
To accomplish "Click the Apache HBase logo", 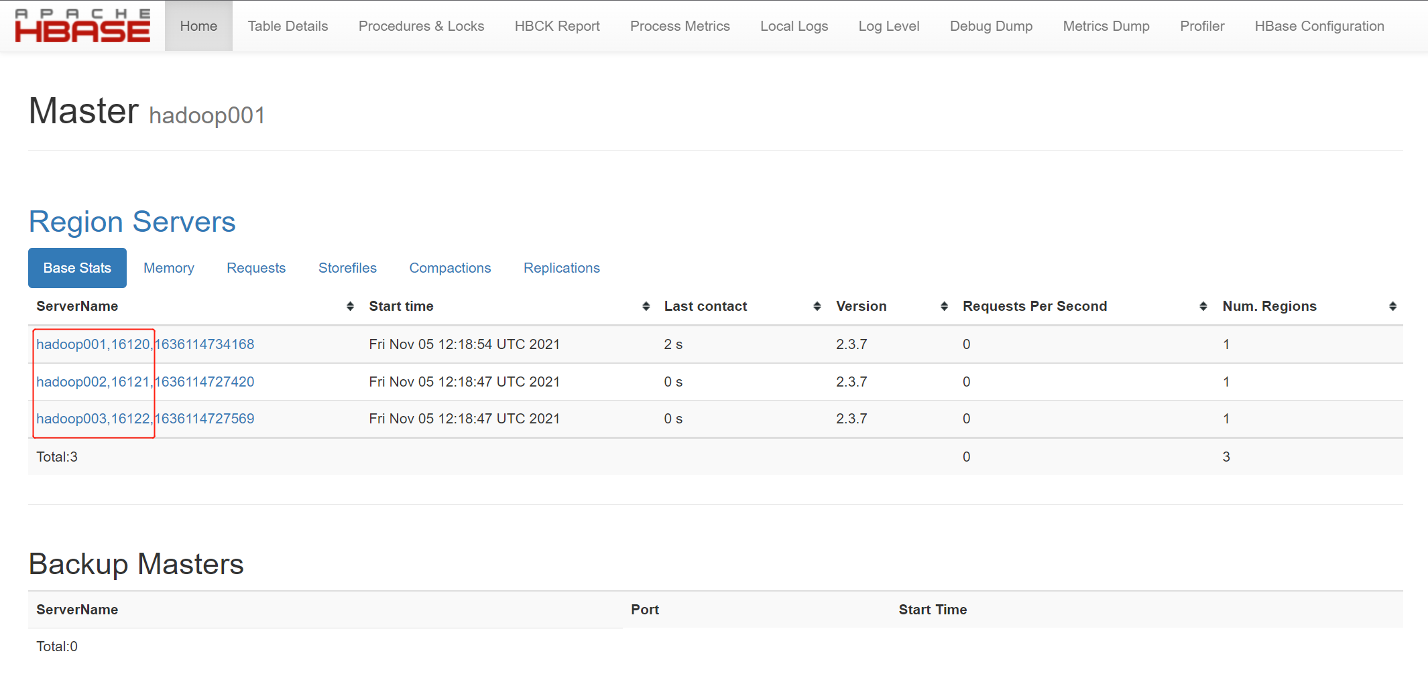I will tap(82, 25).
